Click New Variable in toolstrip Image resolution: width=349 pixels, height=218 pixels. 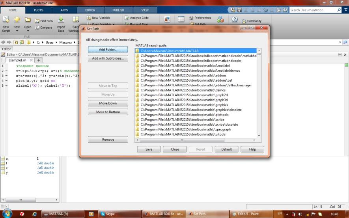98,18
